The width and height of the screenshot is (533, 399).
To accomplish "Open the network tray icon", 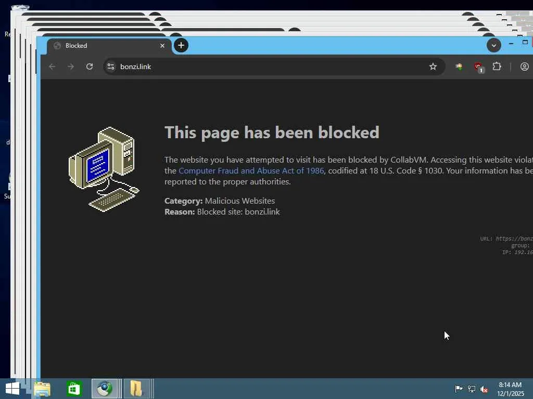I will coord(472,389).
